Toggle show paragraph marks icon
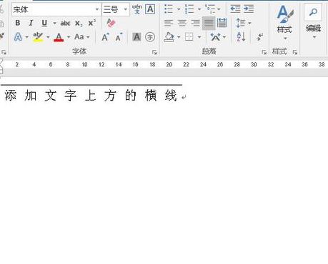 click(259, 37)
